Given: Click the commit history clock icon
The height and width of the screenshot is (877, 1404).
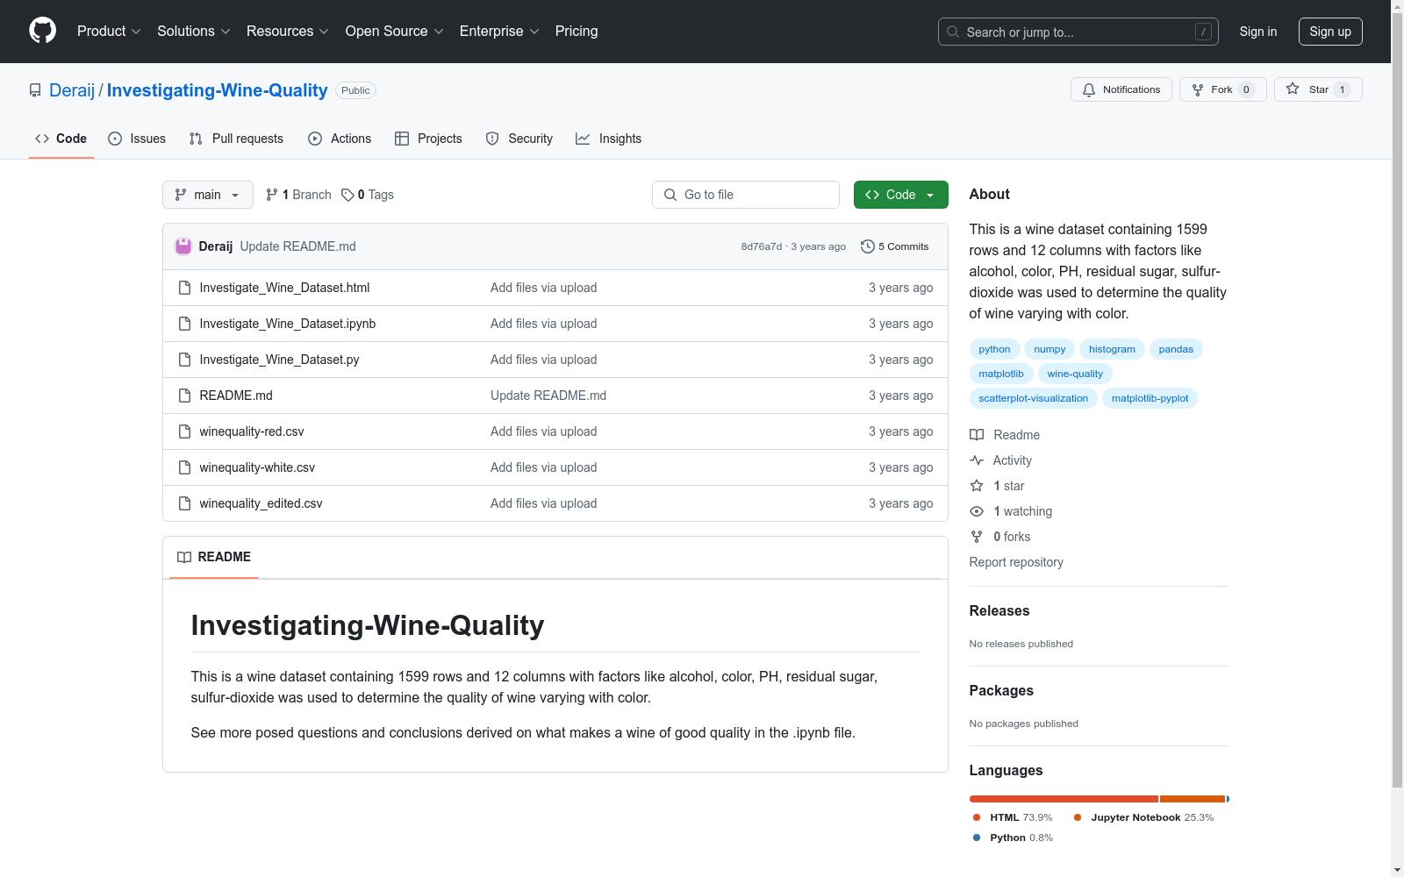Looking at the screenshot, I should tap(868, 246).
